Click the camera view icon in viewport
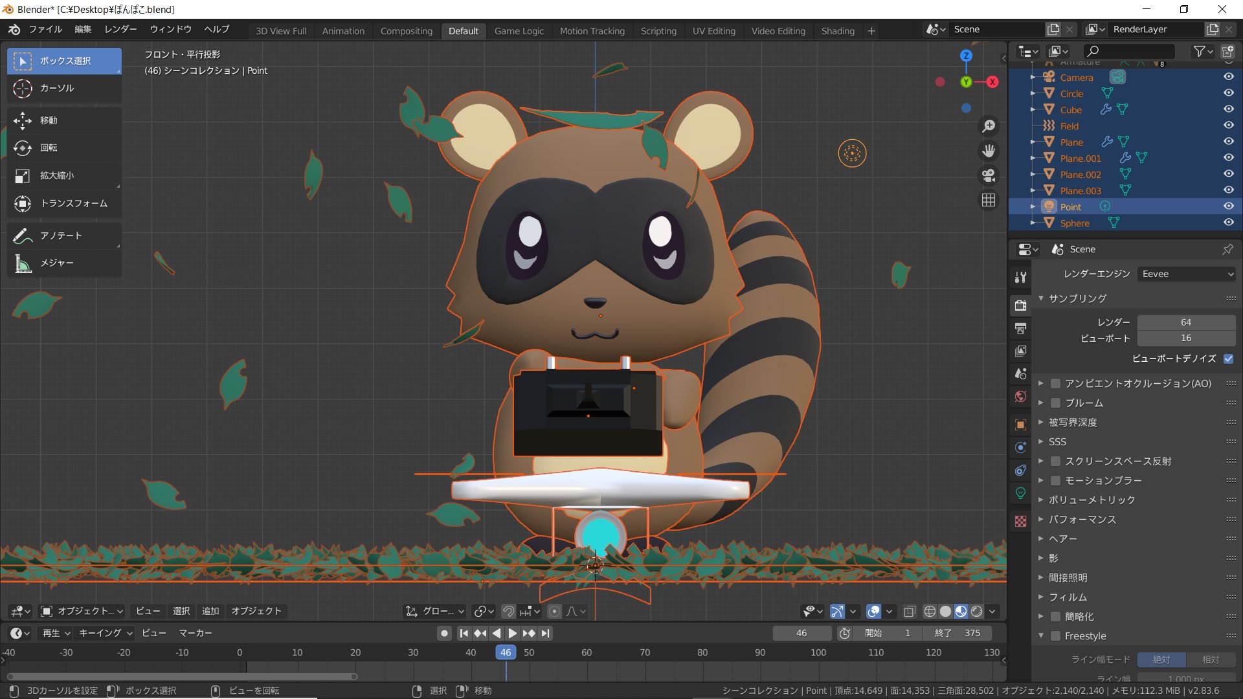This screenshot has width=1243, height=699. click(988, 175)
